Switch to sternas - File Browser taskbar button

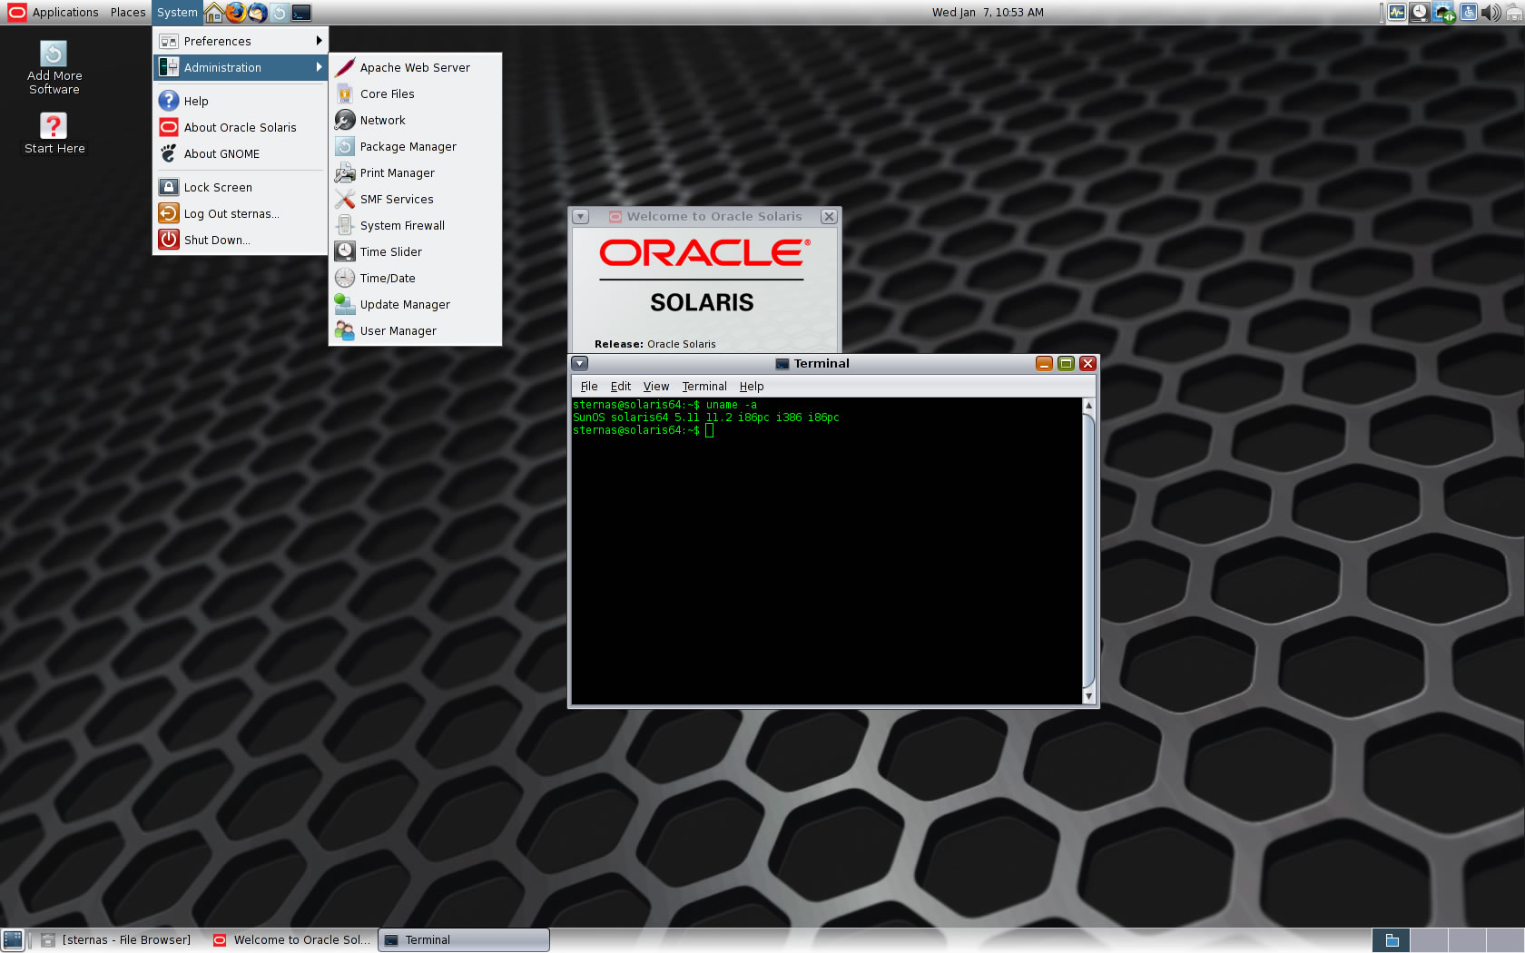click(x=117, y=940)
